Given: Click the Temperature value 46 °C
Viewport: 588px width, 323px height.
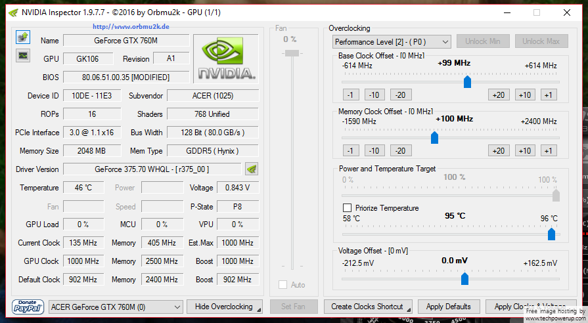Looking at the screenshot, I should click(83, 187).
